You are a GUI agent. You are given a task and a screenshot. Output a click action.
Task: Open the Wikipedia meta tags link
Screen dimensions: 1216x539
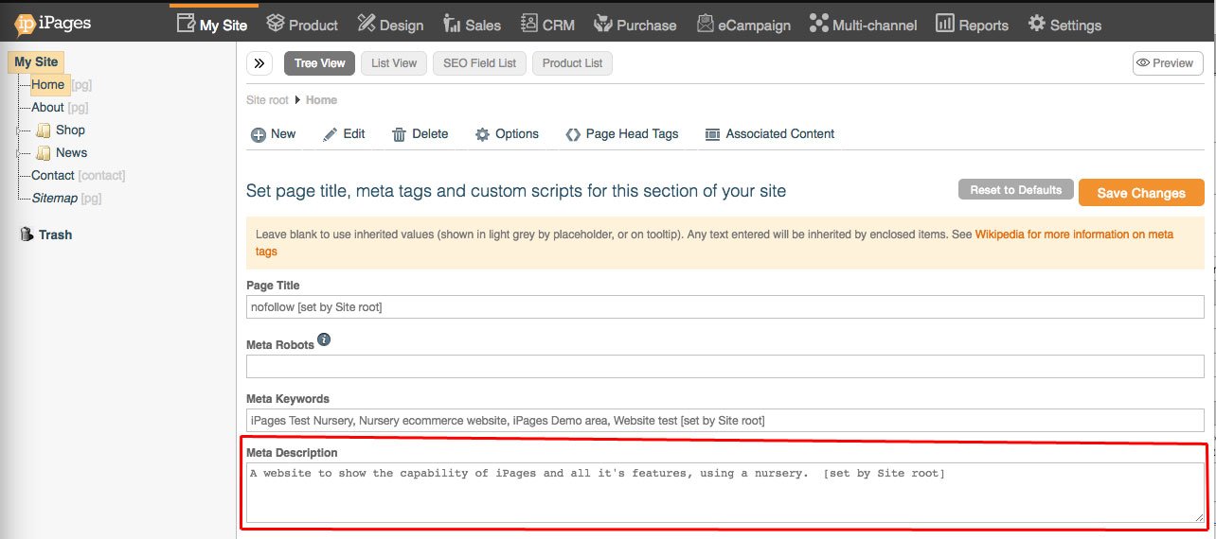(x=1074, y=235)
